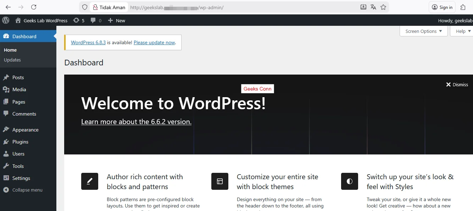Expand the Help dropdown
Image resolution: width=473 pixels, height=211 pixels.
461,31
